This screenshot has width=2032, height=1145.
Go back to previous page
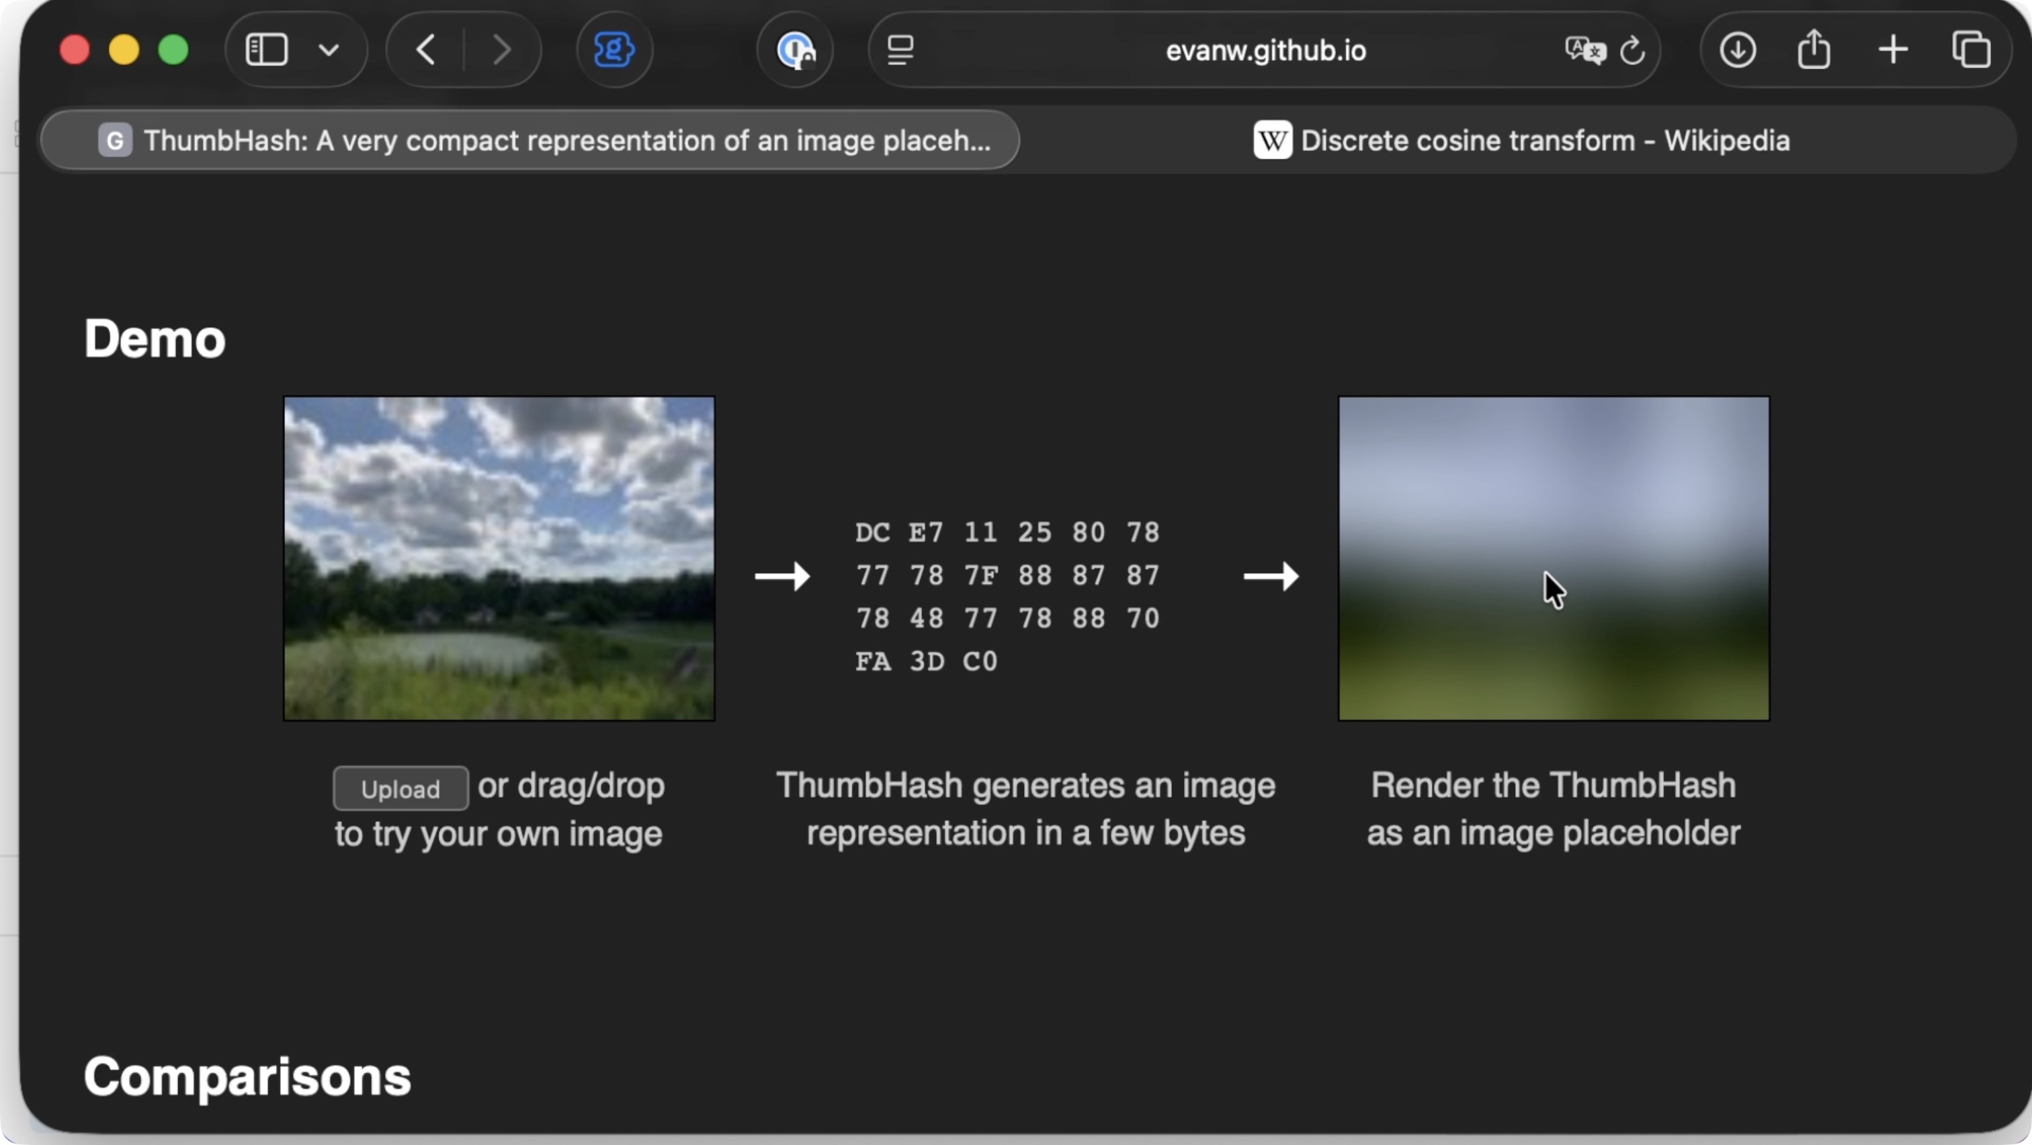point(426,50)
